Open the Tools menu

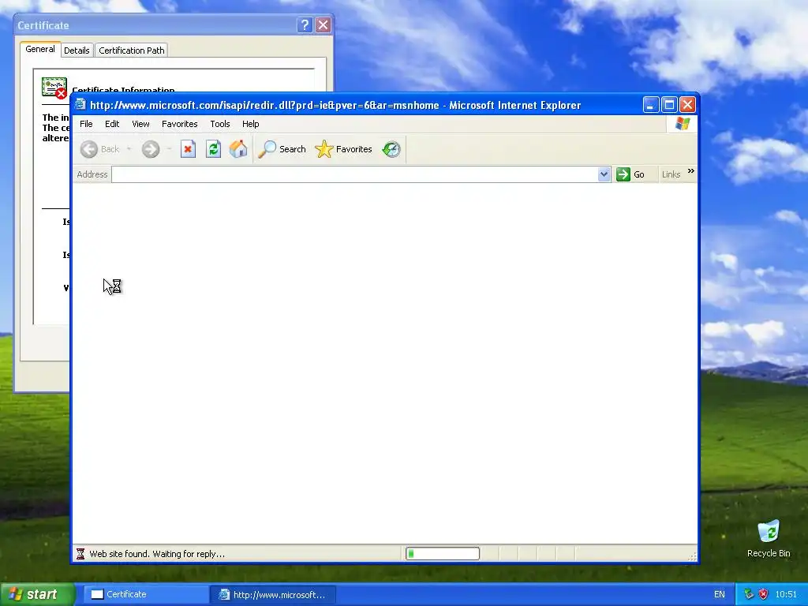point(220,124)
